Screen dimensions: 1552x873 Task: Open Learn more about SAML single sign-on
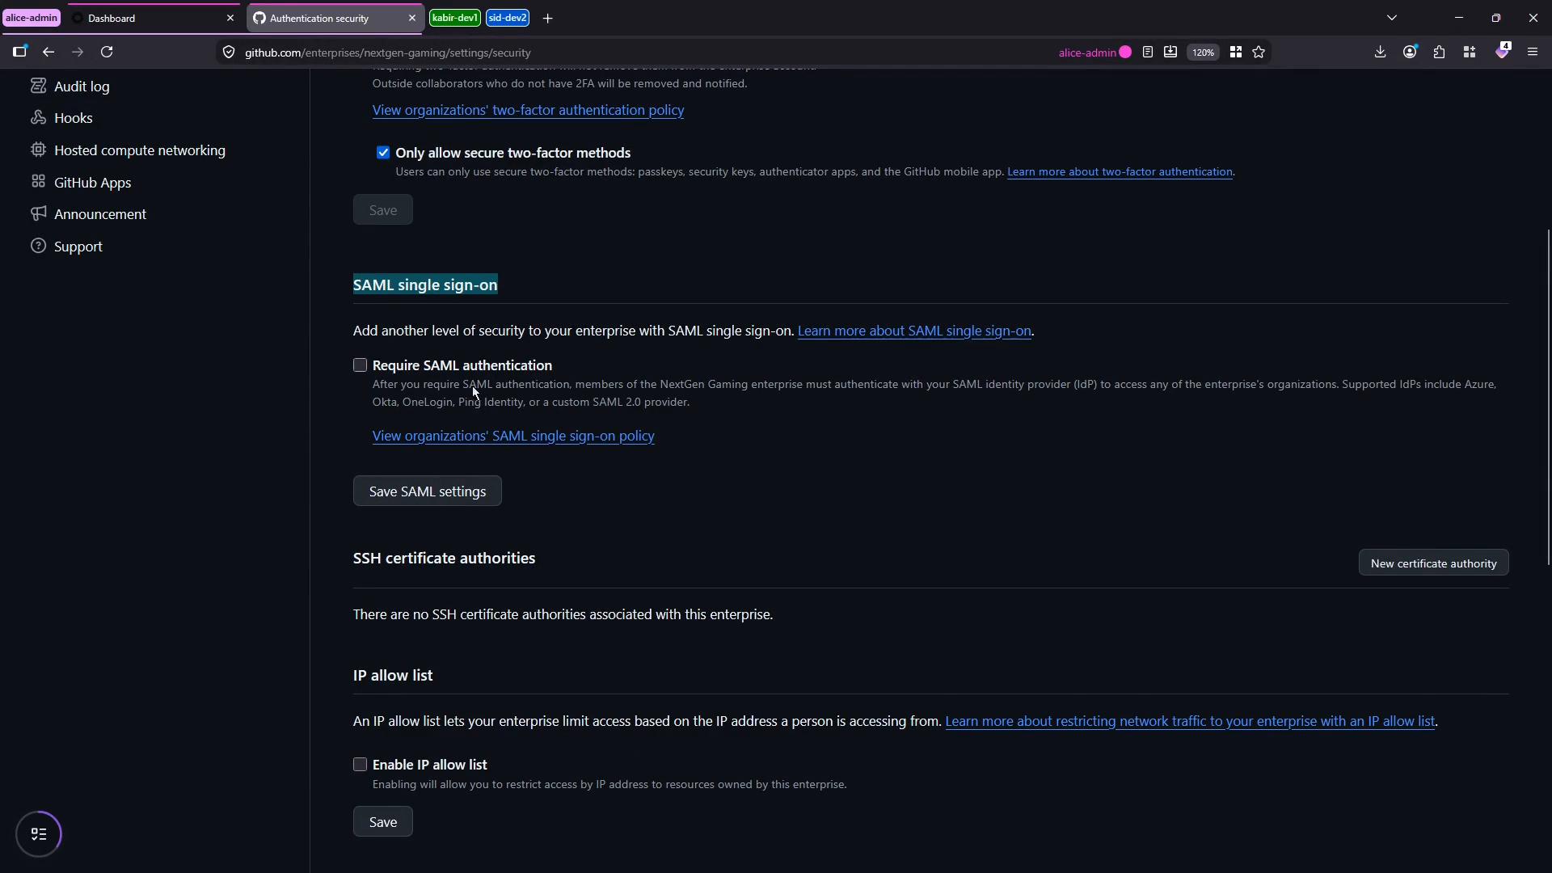point(914,331)
